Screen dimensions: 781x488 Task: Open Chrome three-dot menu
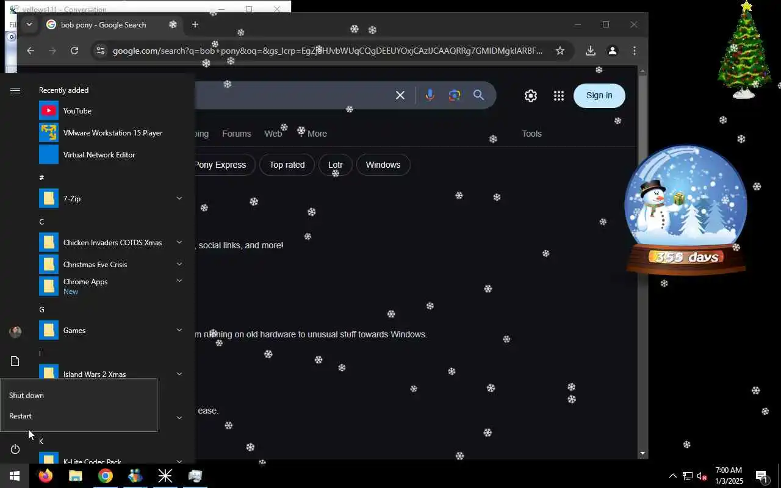click(635, 51)
